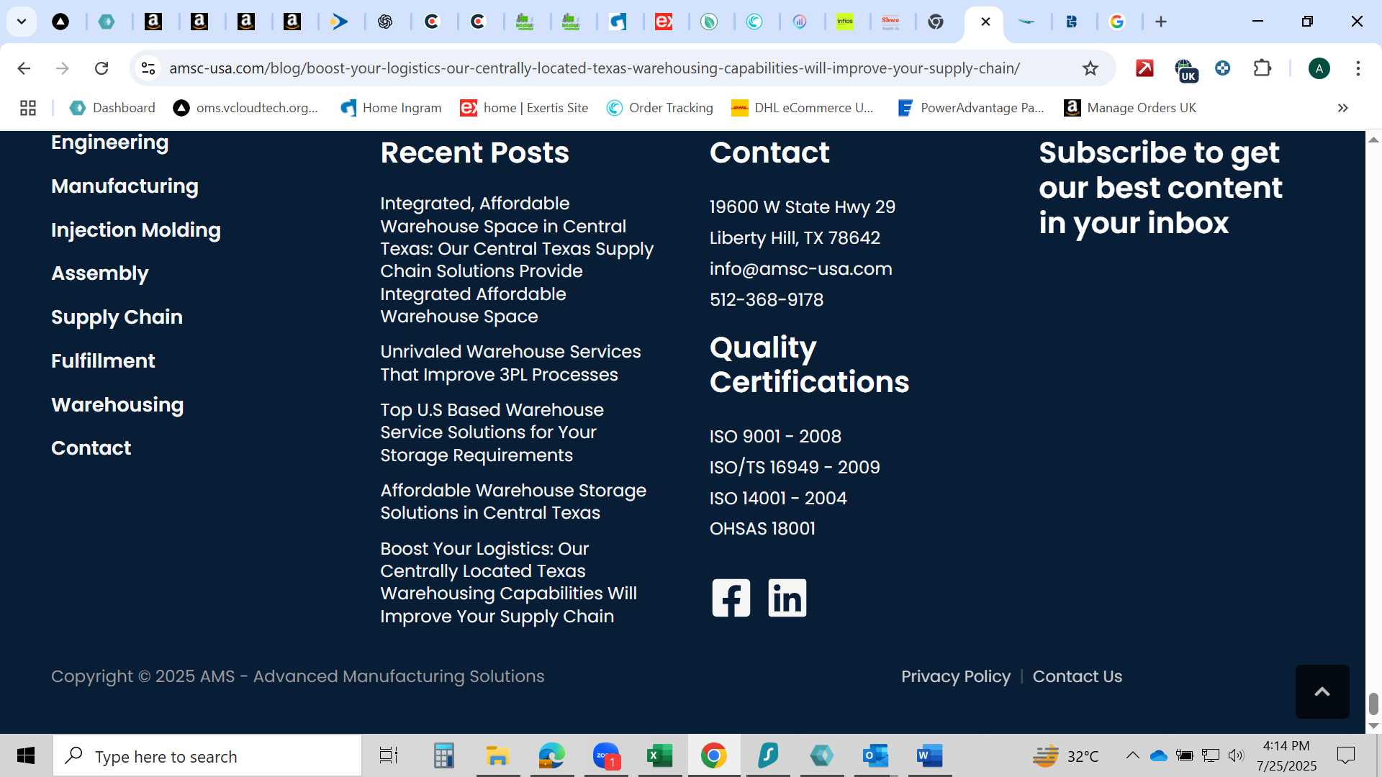Reload the page
Image resolution: width=1382 pixels, height=777 pixels.
[101, 68]
